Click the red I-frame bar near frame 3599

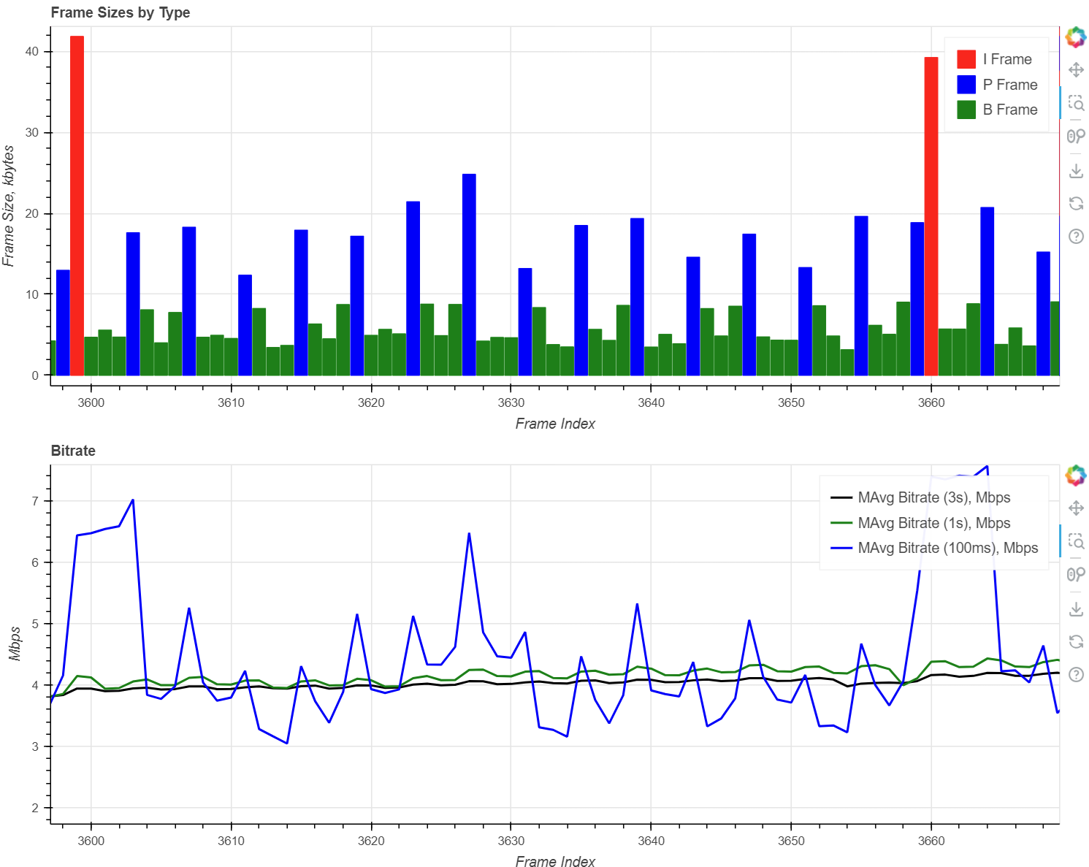coord(77,206)
